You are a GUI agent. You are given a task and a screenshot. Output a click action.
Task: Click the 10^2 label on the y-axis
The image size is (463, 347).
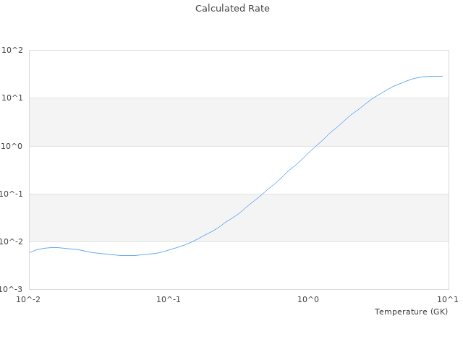(12, 50)
